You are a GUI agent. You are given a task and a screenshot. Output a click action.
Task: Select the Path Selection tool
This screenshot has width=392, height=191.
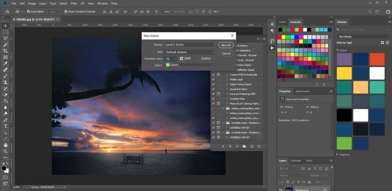tap(5, 132)
